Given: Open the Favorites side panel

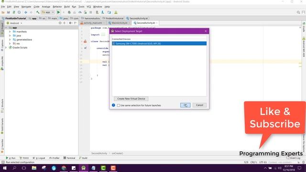Looking at the screenshot, I should 2,146.
